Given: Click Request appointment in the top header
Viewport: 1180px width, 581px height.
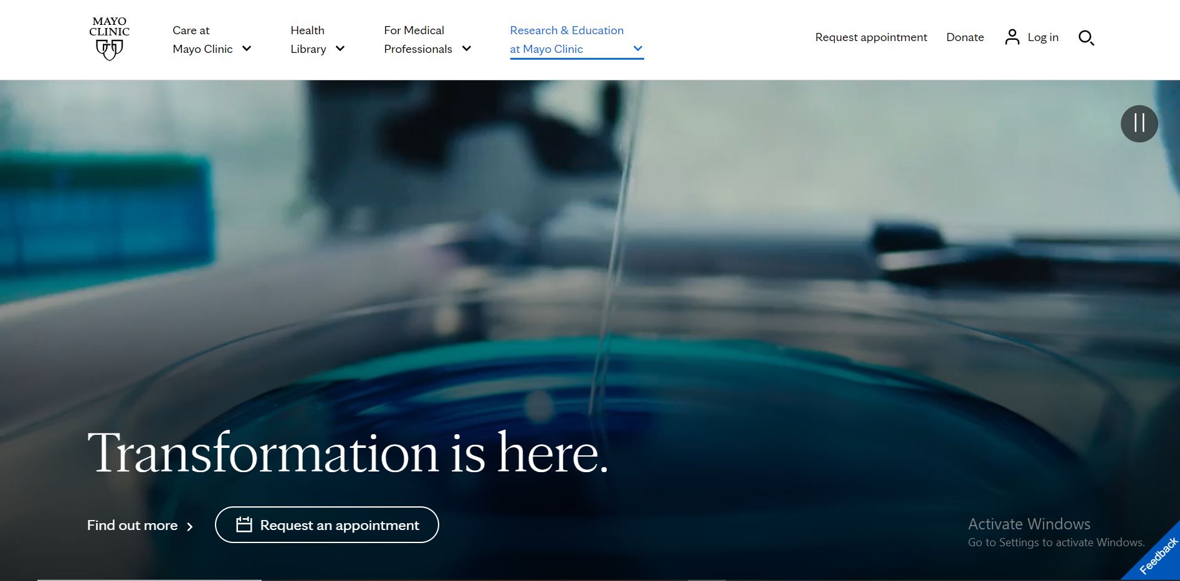Looking at the screenshot, I should click(x=870, y=37).
